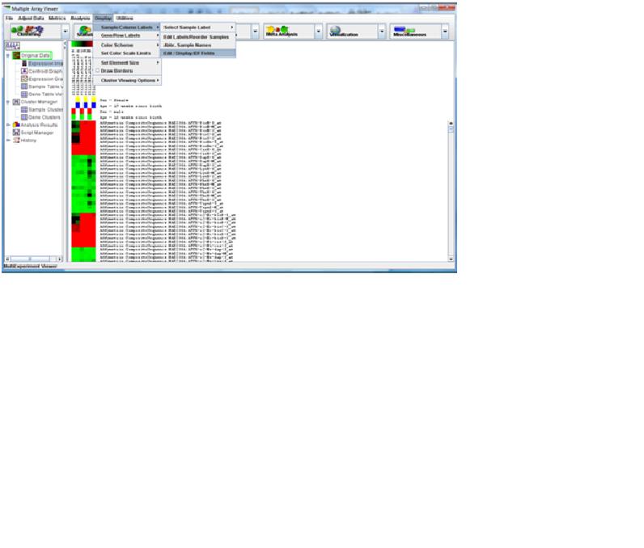644x548 pixels.
Task: Choose Edit Labels/Reorder Samples menu entry
Action: coord(196,36)
